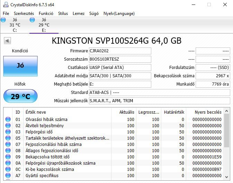The image size is (233, 183).
Task: Click the Aktuális column header
Action: pyautogui.click(x=124, y=112)
